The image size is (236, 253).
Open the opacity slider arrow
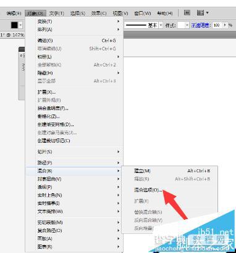[x=225, y=25]
